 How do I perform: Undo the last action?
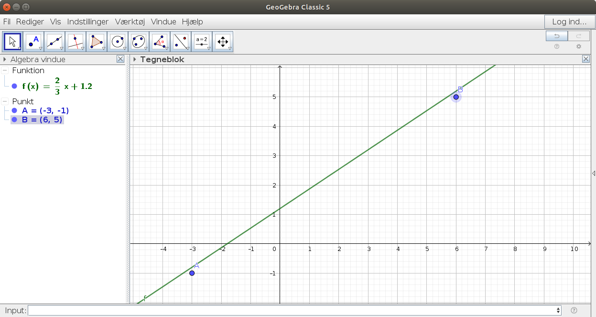(557, 36)
